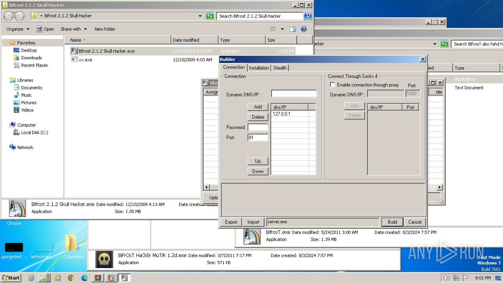
Task: Click the Start button
Action: 11,278
